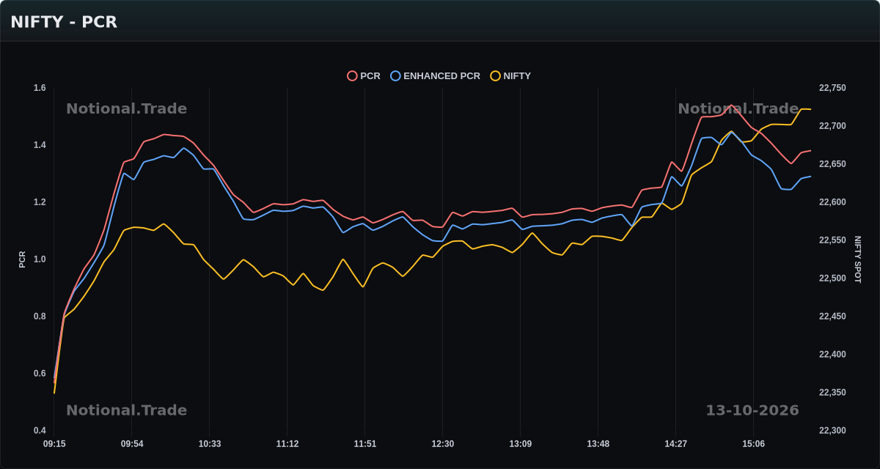
Task: Click the 22,750 NIFTY spot axis value
Action: tap(832, 88)
